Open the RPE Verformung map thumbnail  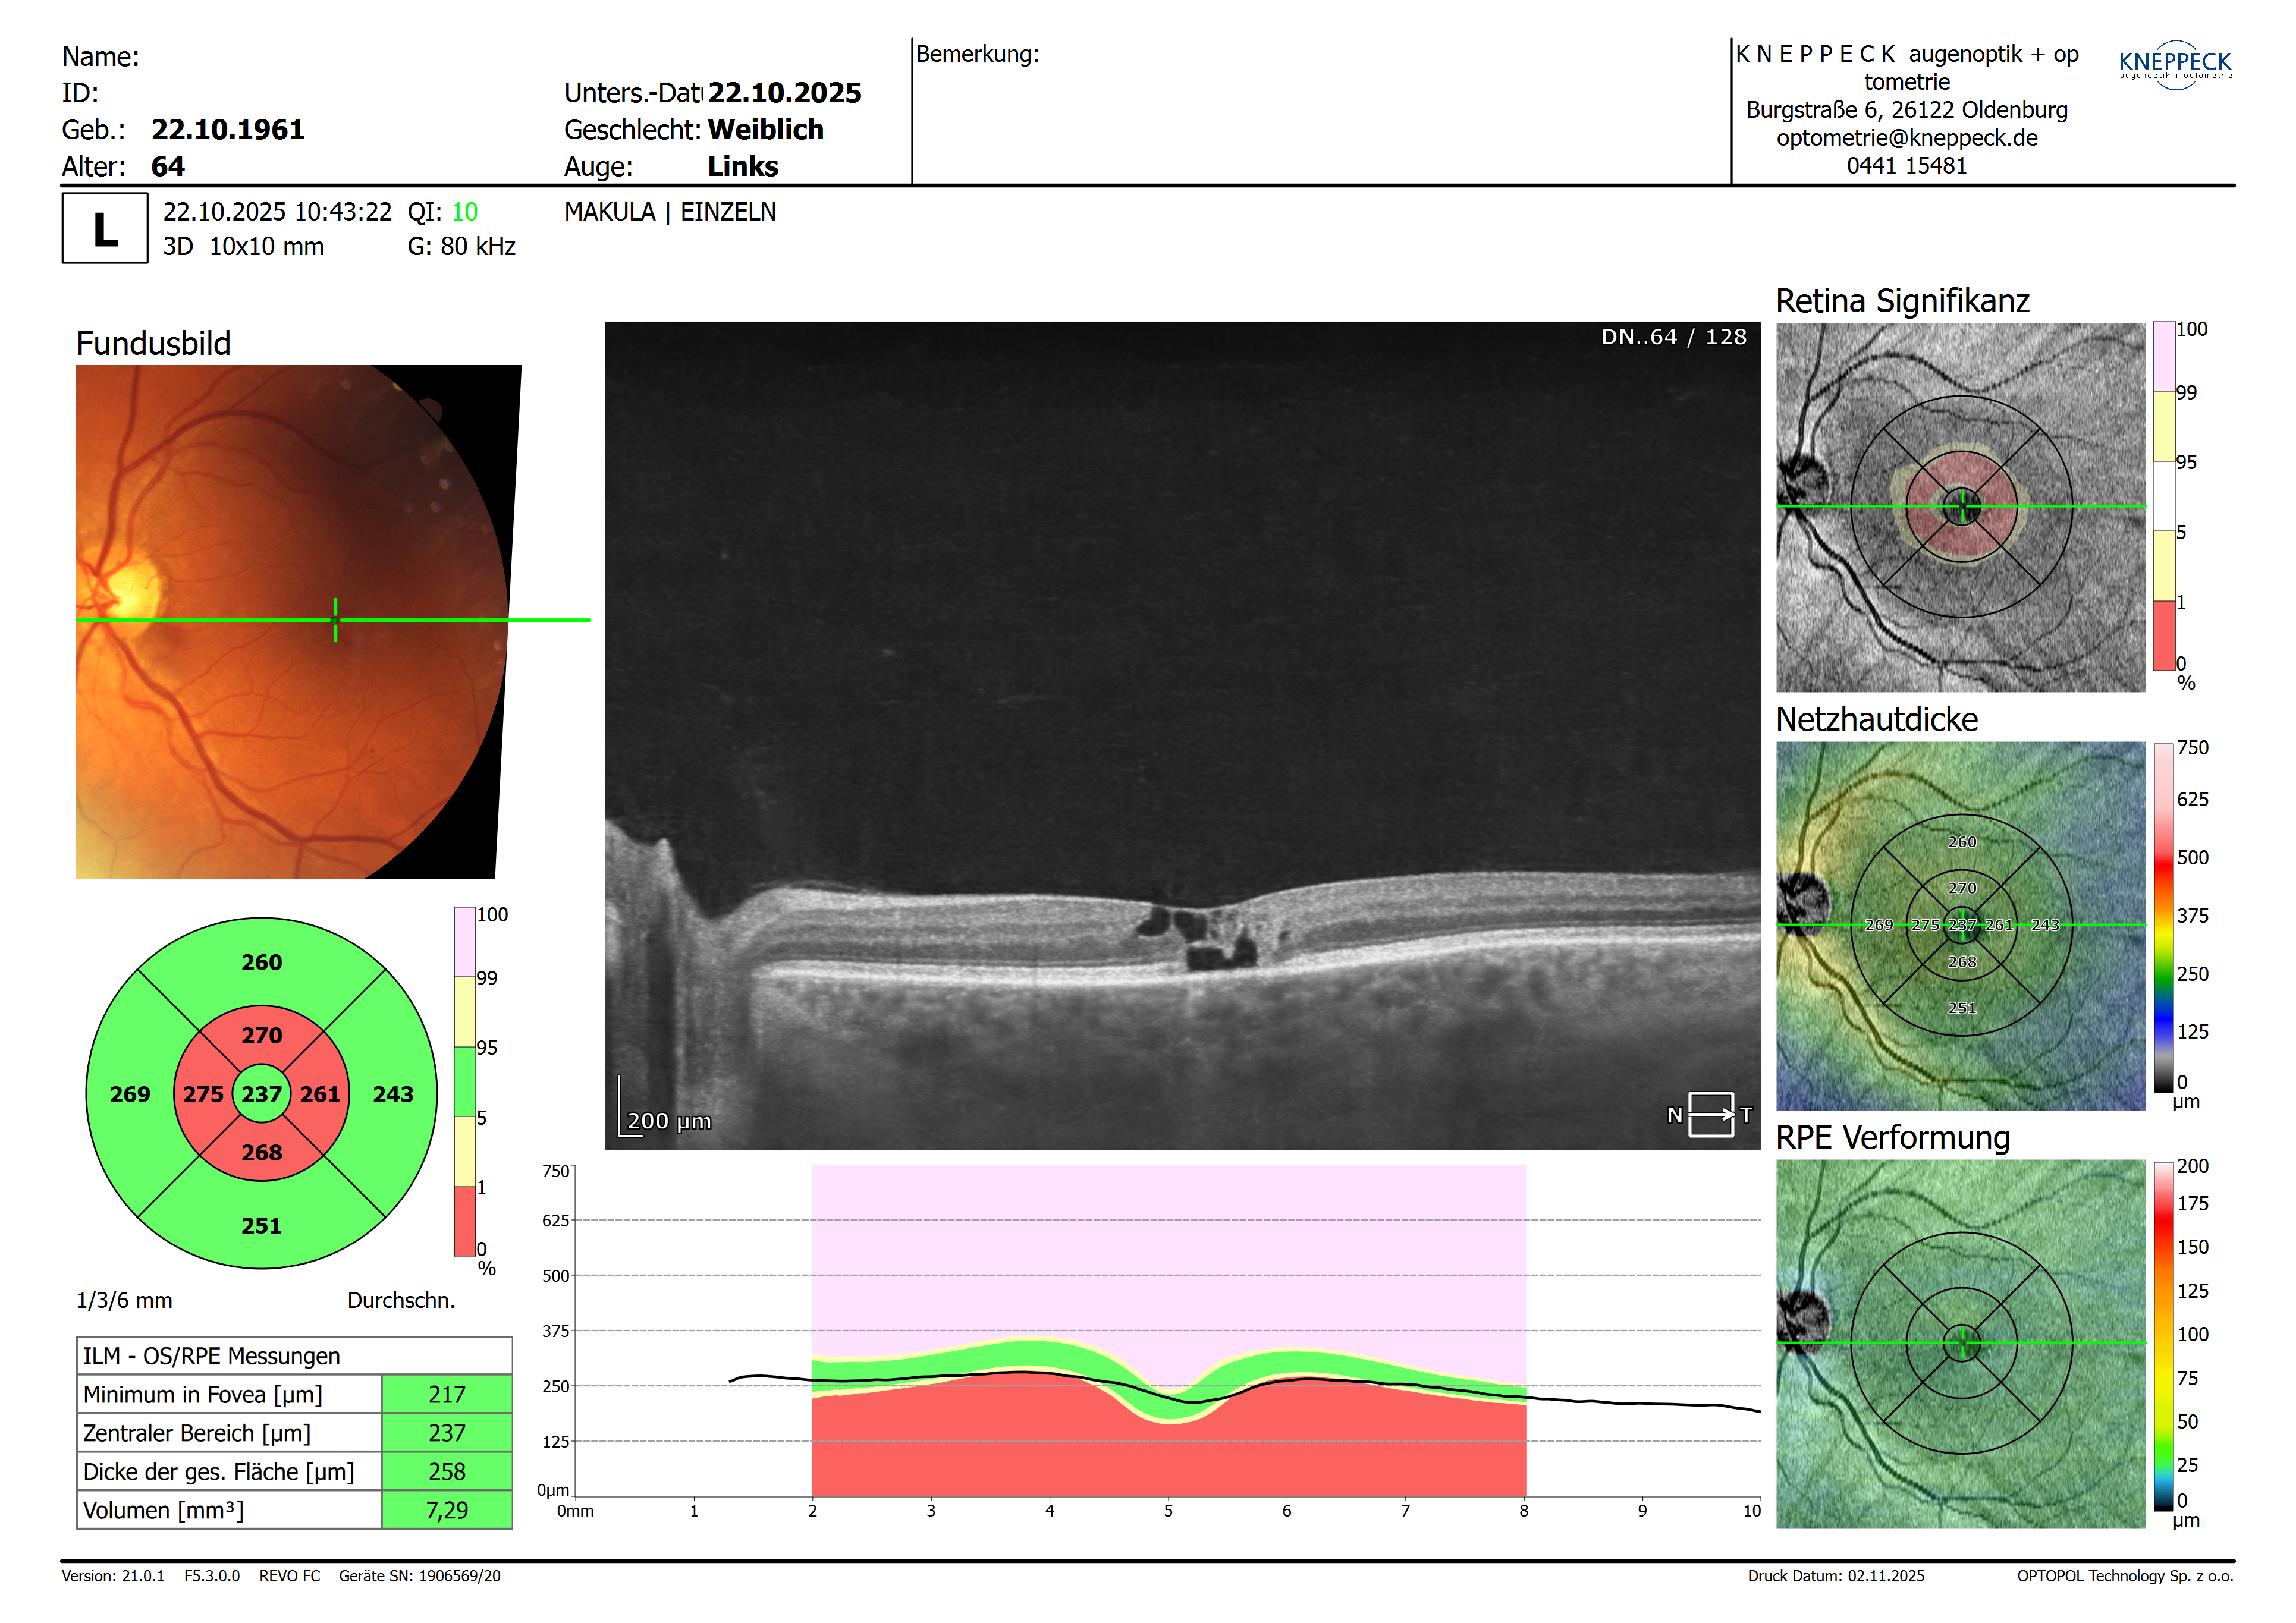(x=1960, y=1343)
